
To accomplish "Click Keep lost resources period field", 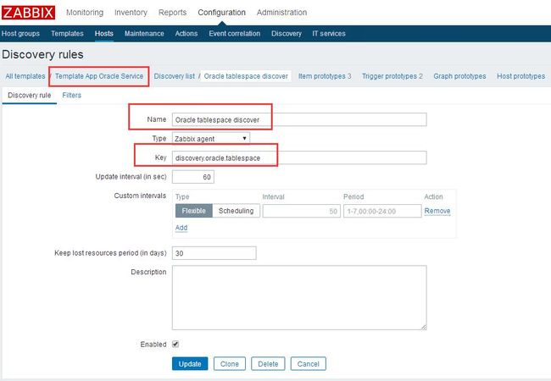I will click(x=214, y=253).
